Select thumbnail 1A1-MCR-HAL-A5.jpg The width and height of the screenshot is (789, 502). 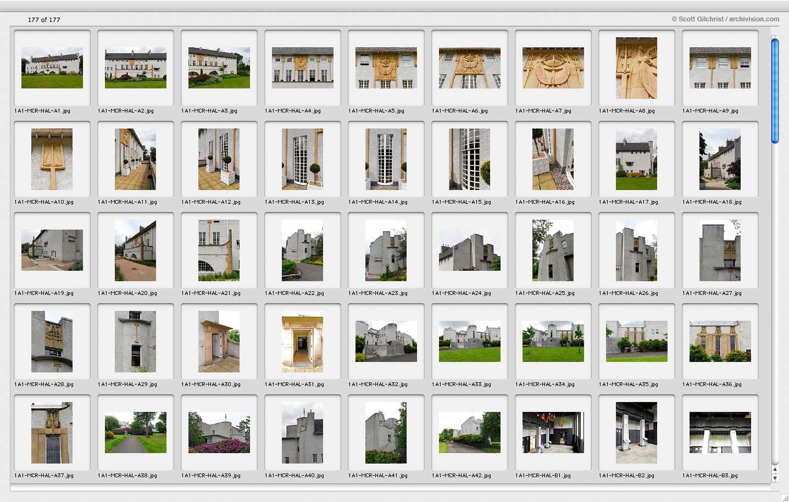coord(386,68)
